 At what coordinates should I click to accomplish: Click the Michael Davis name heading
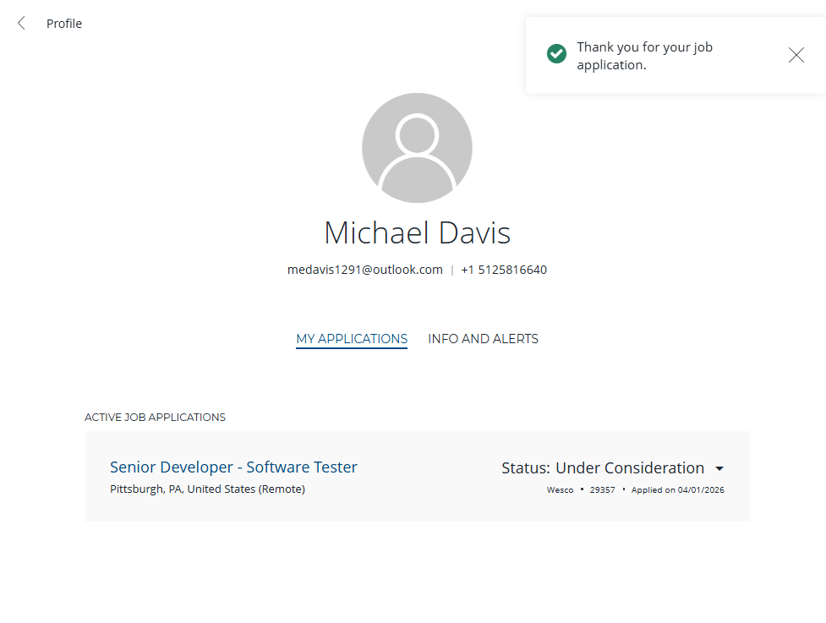point(417,232)
